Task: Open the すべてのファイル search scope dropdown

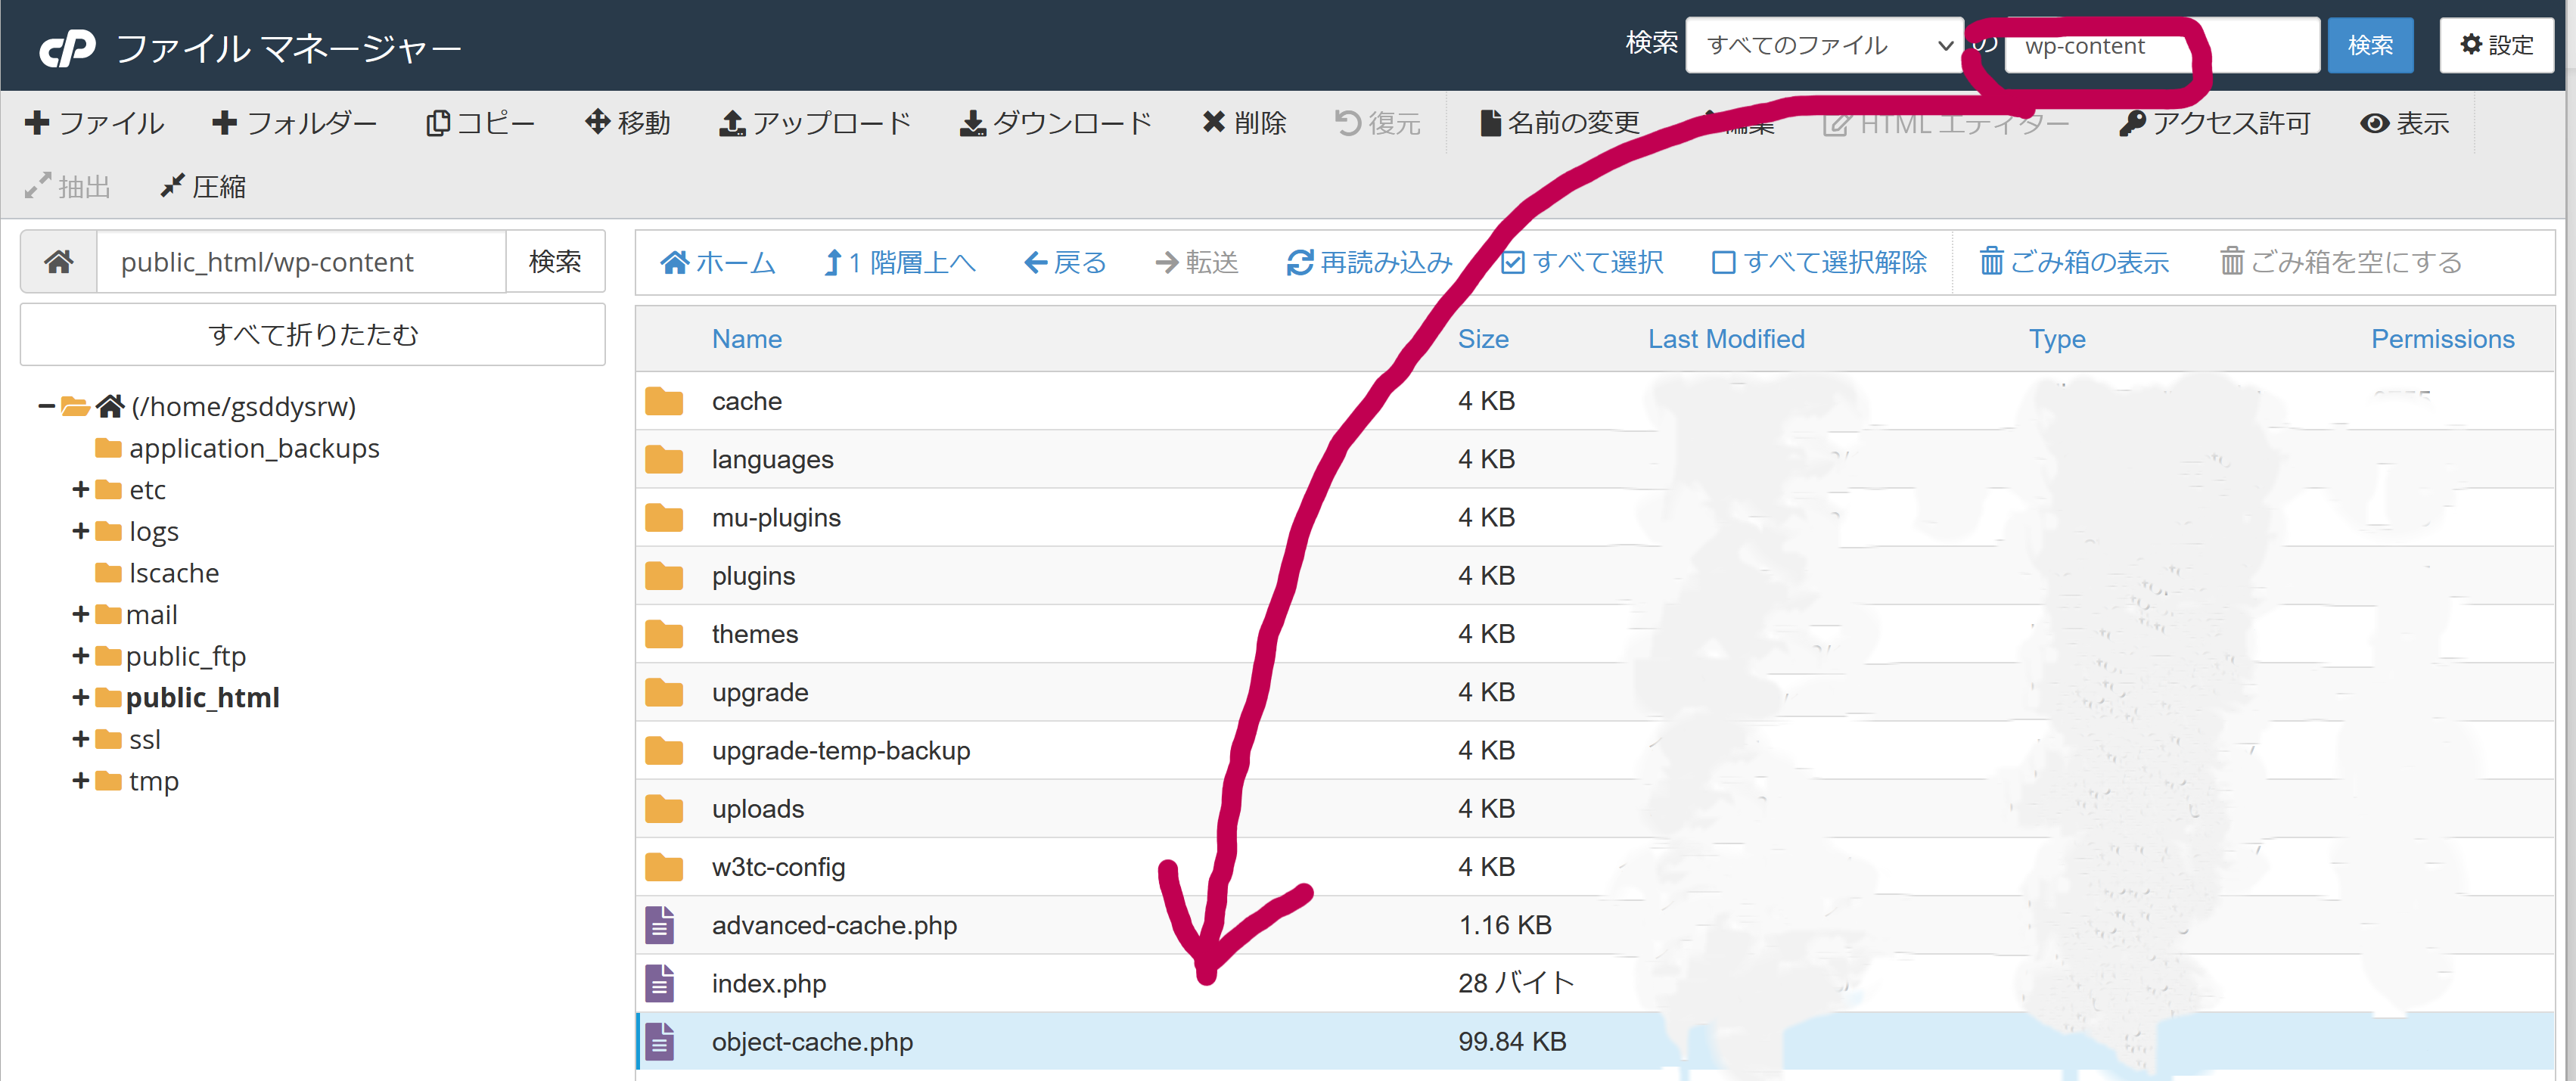Action: (x=1825, y=45)
